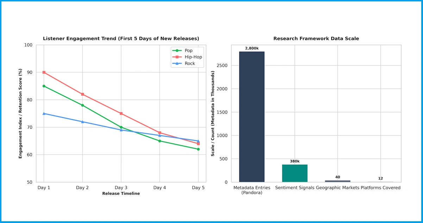Image resolution: width=423 pixels, height=223 pixels.
Task: Click the 1500 tick on scale axis
Action: click(x=222, y=112)
